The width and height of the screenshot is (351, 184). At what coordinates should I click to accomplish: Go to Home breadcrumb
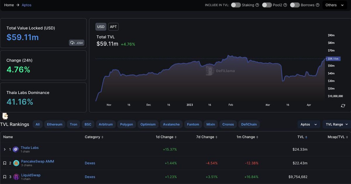coord(9,5)
